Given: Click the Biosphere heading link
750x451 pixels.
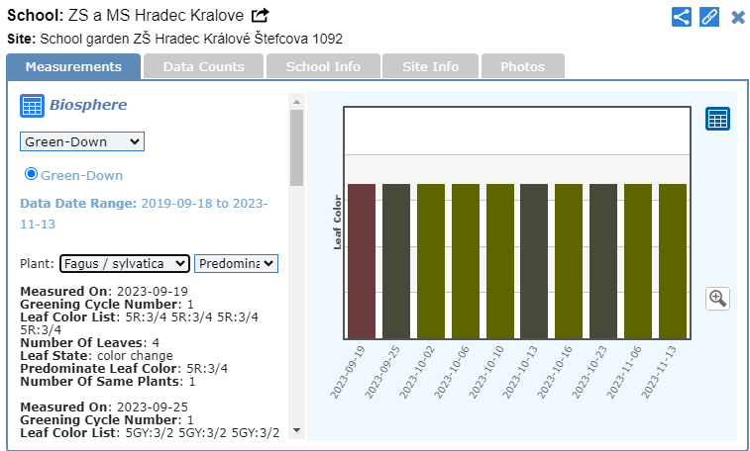Looking at the screenshot, I should pyautogui.click(x=88, y=105).
